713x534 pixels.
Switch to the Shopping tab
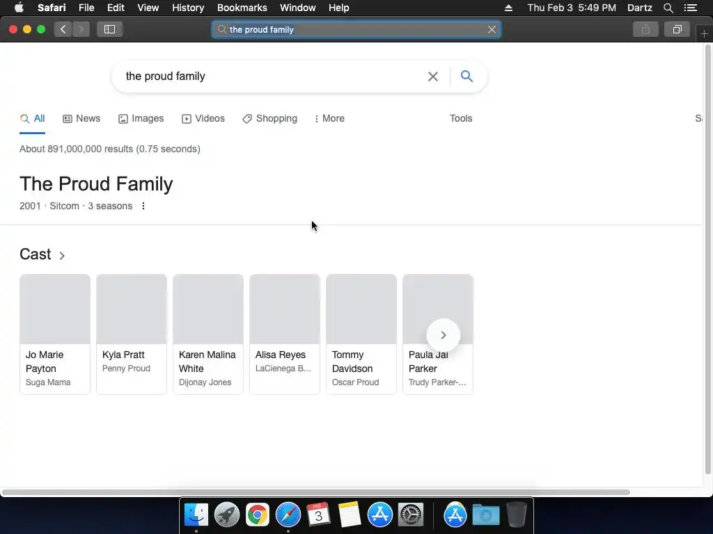[x=269, y=118]
